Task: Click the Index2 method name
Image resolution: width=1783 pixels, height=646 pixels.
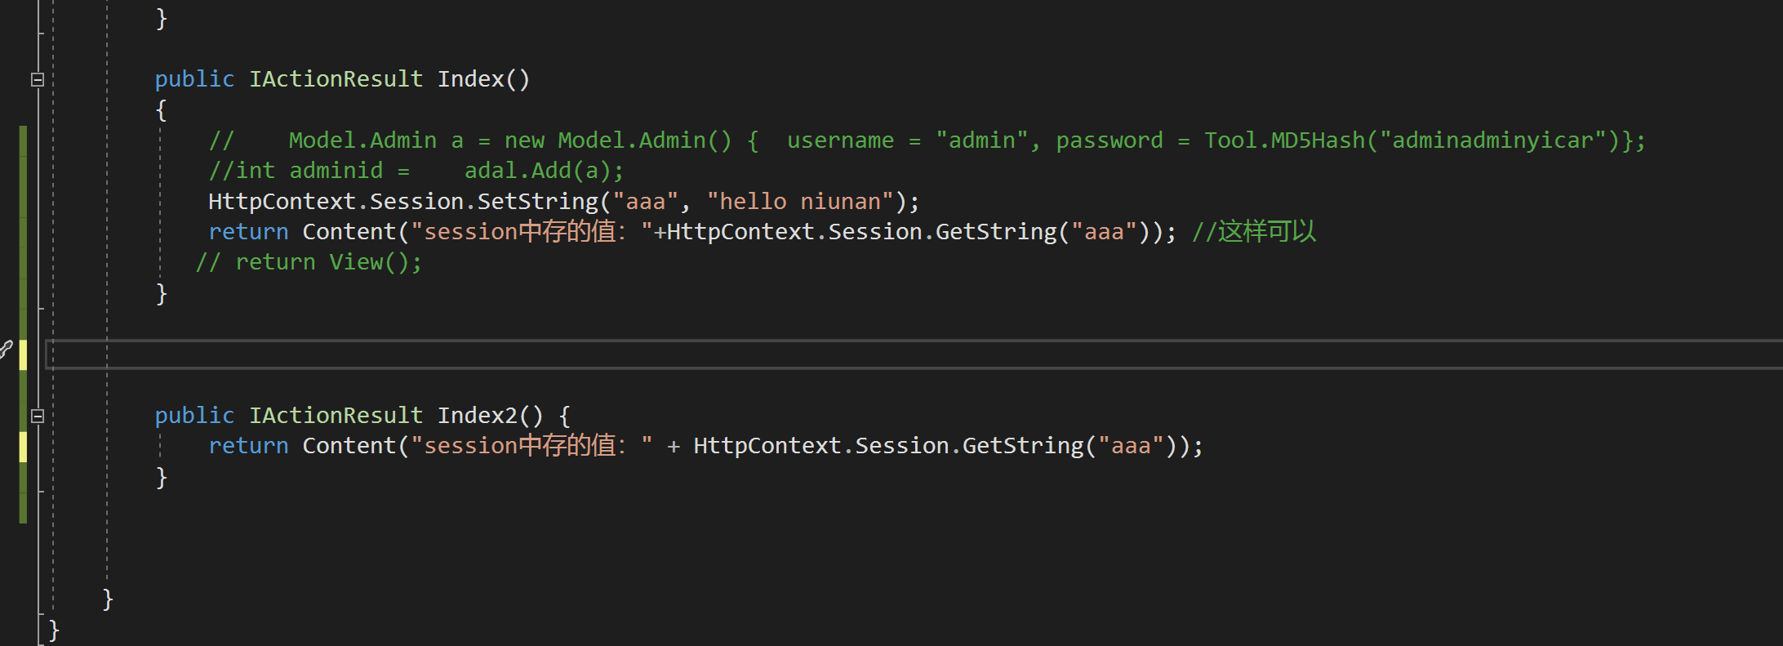Action: coord(478,416)
